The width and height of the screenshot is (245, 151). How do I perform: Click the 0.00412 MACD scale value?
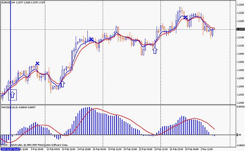240,107
